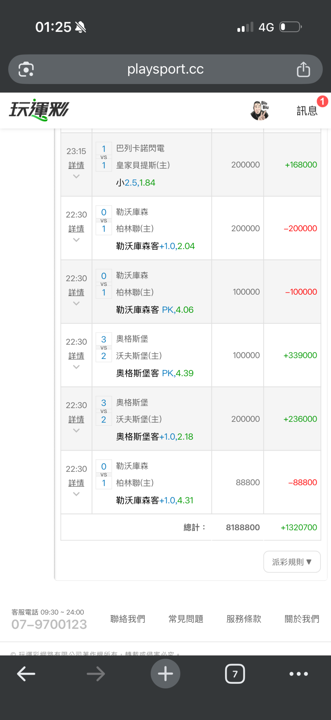Tap the browser forward arrow
The width and height of the screenshot is (331, 720).
click(96, 674)
